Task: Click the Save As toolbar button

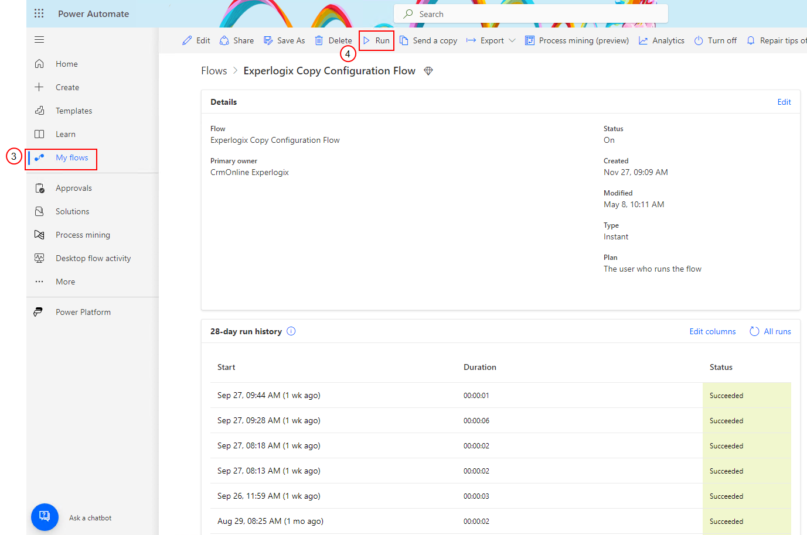Action: point(284,40)
